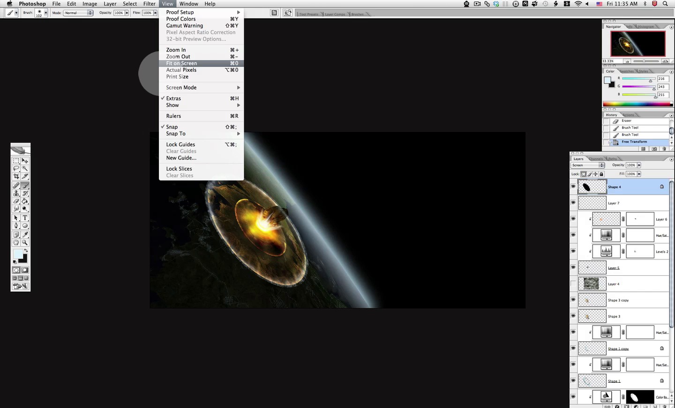This screenshot has width=675, height=408.
Task: Click Navigator zoom in mountains button
Action: click(x=665, y=61)
